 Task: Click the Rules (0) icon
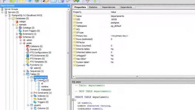point(35,99)
